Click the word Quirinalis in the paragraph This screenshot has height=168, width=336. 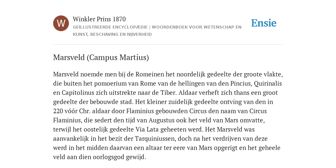[268, 84]
